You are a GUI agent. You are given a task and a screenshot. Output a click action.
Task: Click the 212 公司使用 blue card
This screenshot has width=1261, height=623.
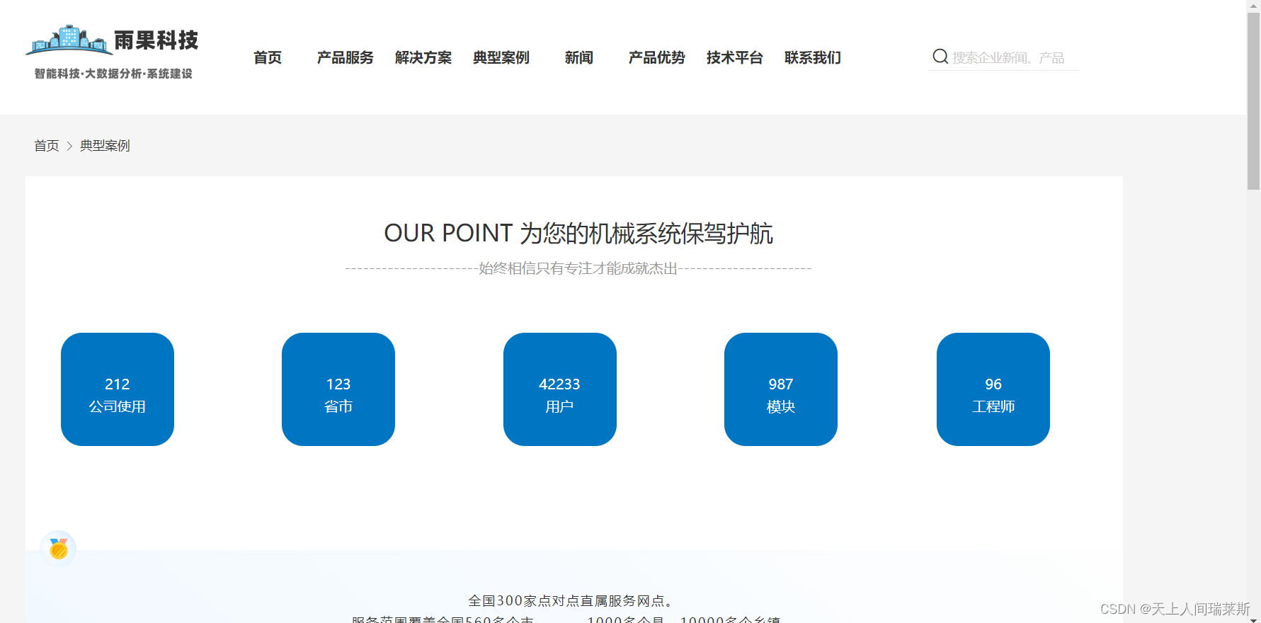[118, 389]
